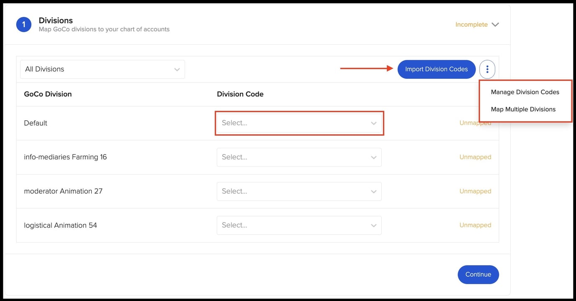Image resolution: width=576 pixels, height=301 pixels.
Task: Click the dropdown arrow on All Divisions
Action: pos(176,69)
